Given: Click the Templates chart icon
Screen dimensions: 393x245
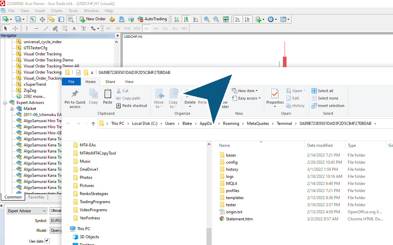Looking at the screenshot, I should pyautogui.click(x=283, y=19).
